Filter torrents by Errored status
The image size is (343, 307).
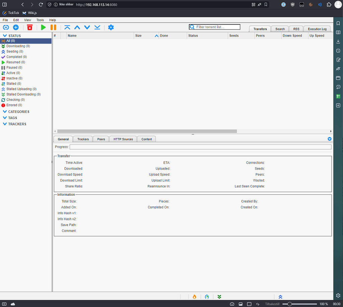click(x=14, y=105)
